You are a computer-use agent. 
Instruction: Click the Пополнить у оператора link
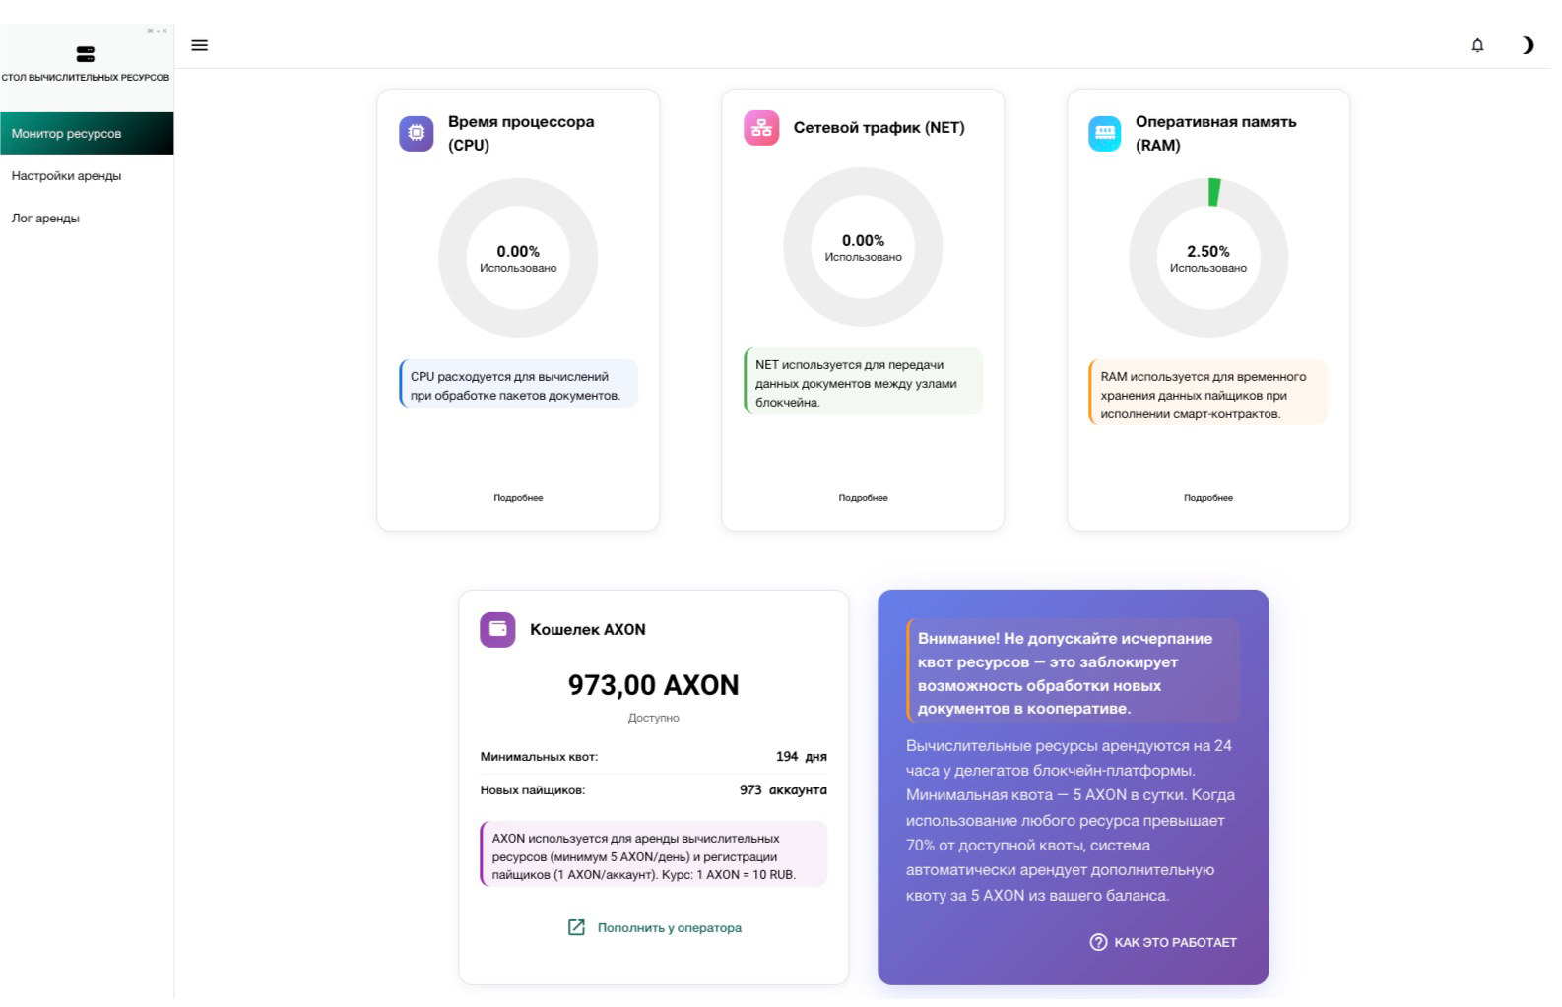(669, 927)
